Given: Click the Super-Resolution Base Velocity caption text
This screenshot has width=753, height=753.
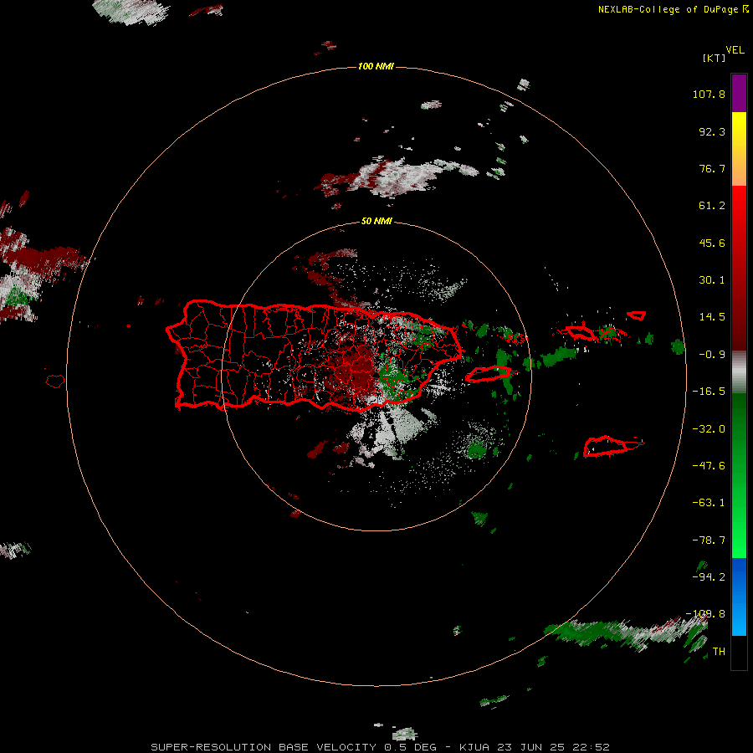Looking at the screenshot, I should (381, 747).
